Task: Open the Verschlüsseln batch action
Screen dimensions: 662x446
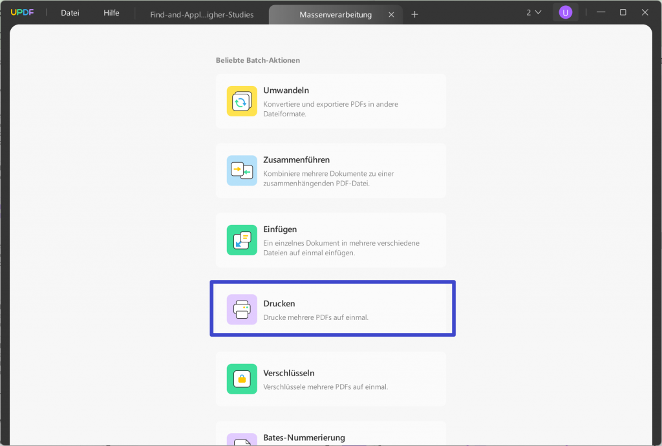Action: coord(331,379)
